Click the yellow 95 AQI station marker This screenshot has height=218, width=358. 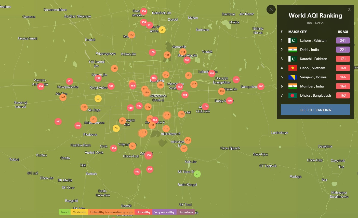click(x=162, y=30)
